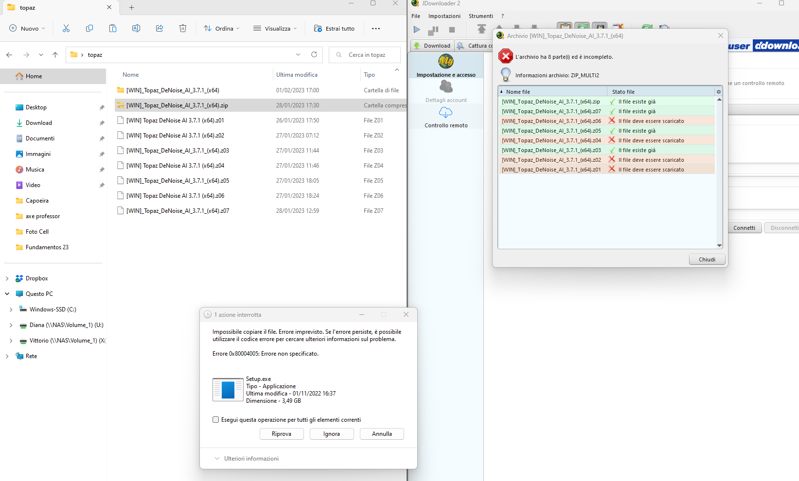Click Estrai tutto in Explorer toolbar
Screen dimensions: 799x481
[335, 28]
